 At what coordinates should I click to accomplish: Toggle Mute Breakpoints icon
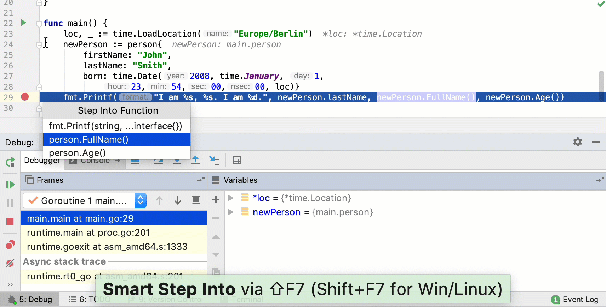coord(10,263)
